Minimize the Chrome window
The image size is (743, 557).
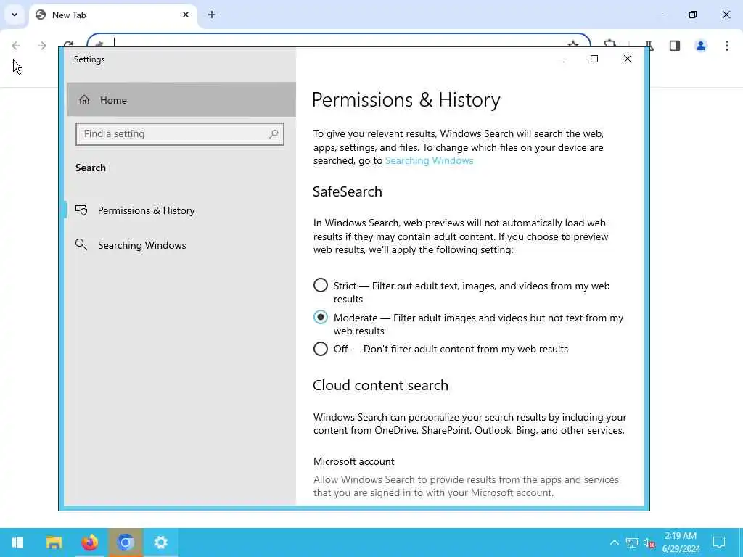point(660,15)
